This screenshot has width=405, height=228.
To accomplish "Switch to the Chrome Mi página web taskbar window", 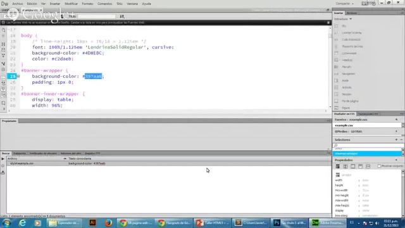I will pyautogui.click(x=136, y=223).
